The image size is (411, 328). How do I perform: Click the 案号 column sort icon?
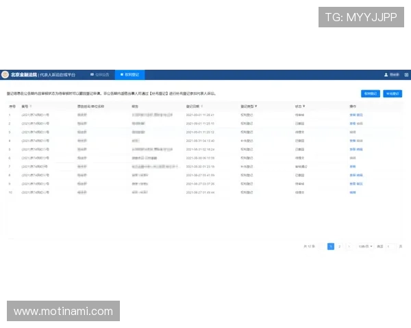coord(31,107)
